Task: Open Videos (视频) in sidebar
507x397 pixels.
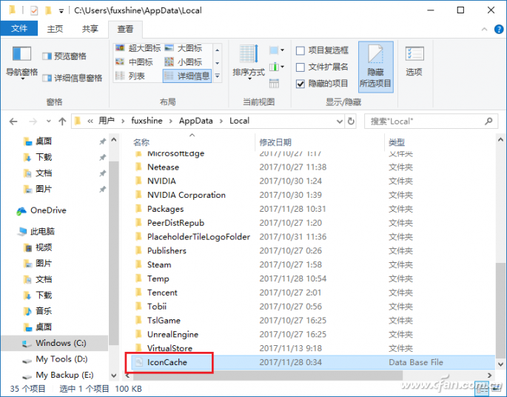Action: 38,248
